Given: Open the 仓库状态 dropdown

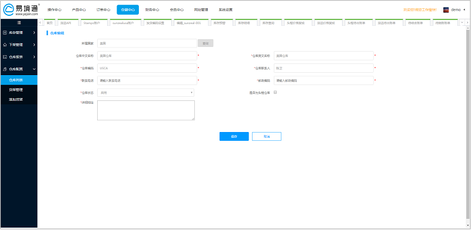Looking at the screenshot, I should click(145, 93).
